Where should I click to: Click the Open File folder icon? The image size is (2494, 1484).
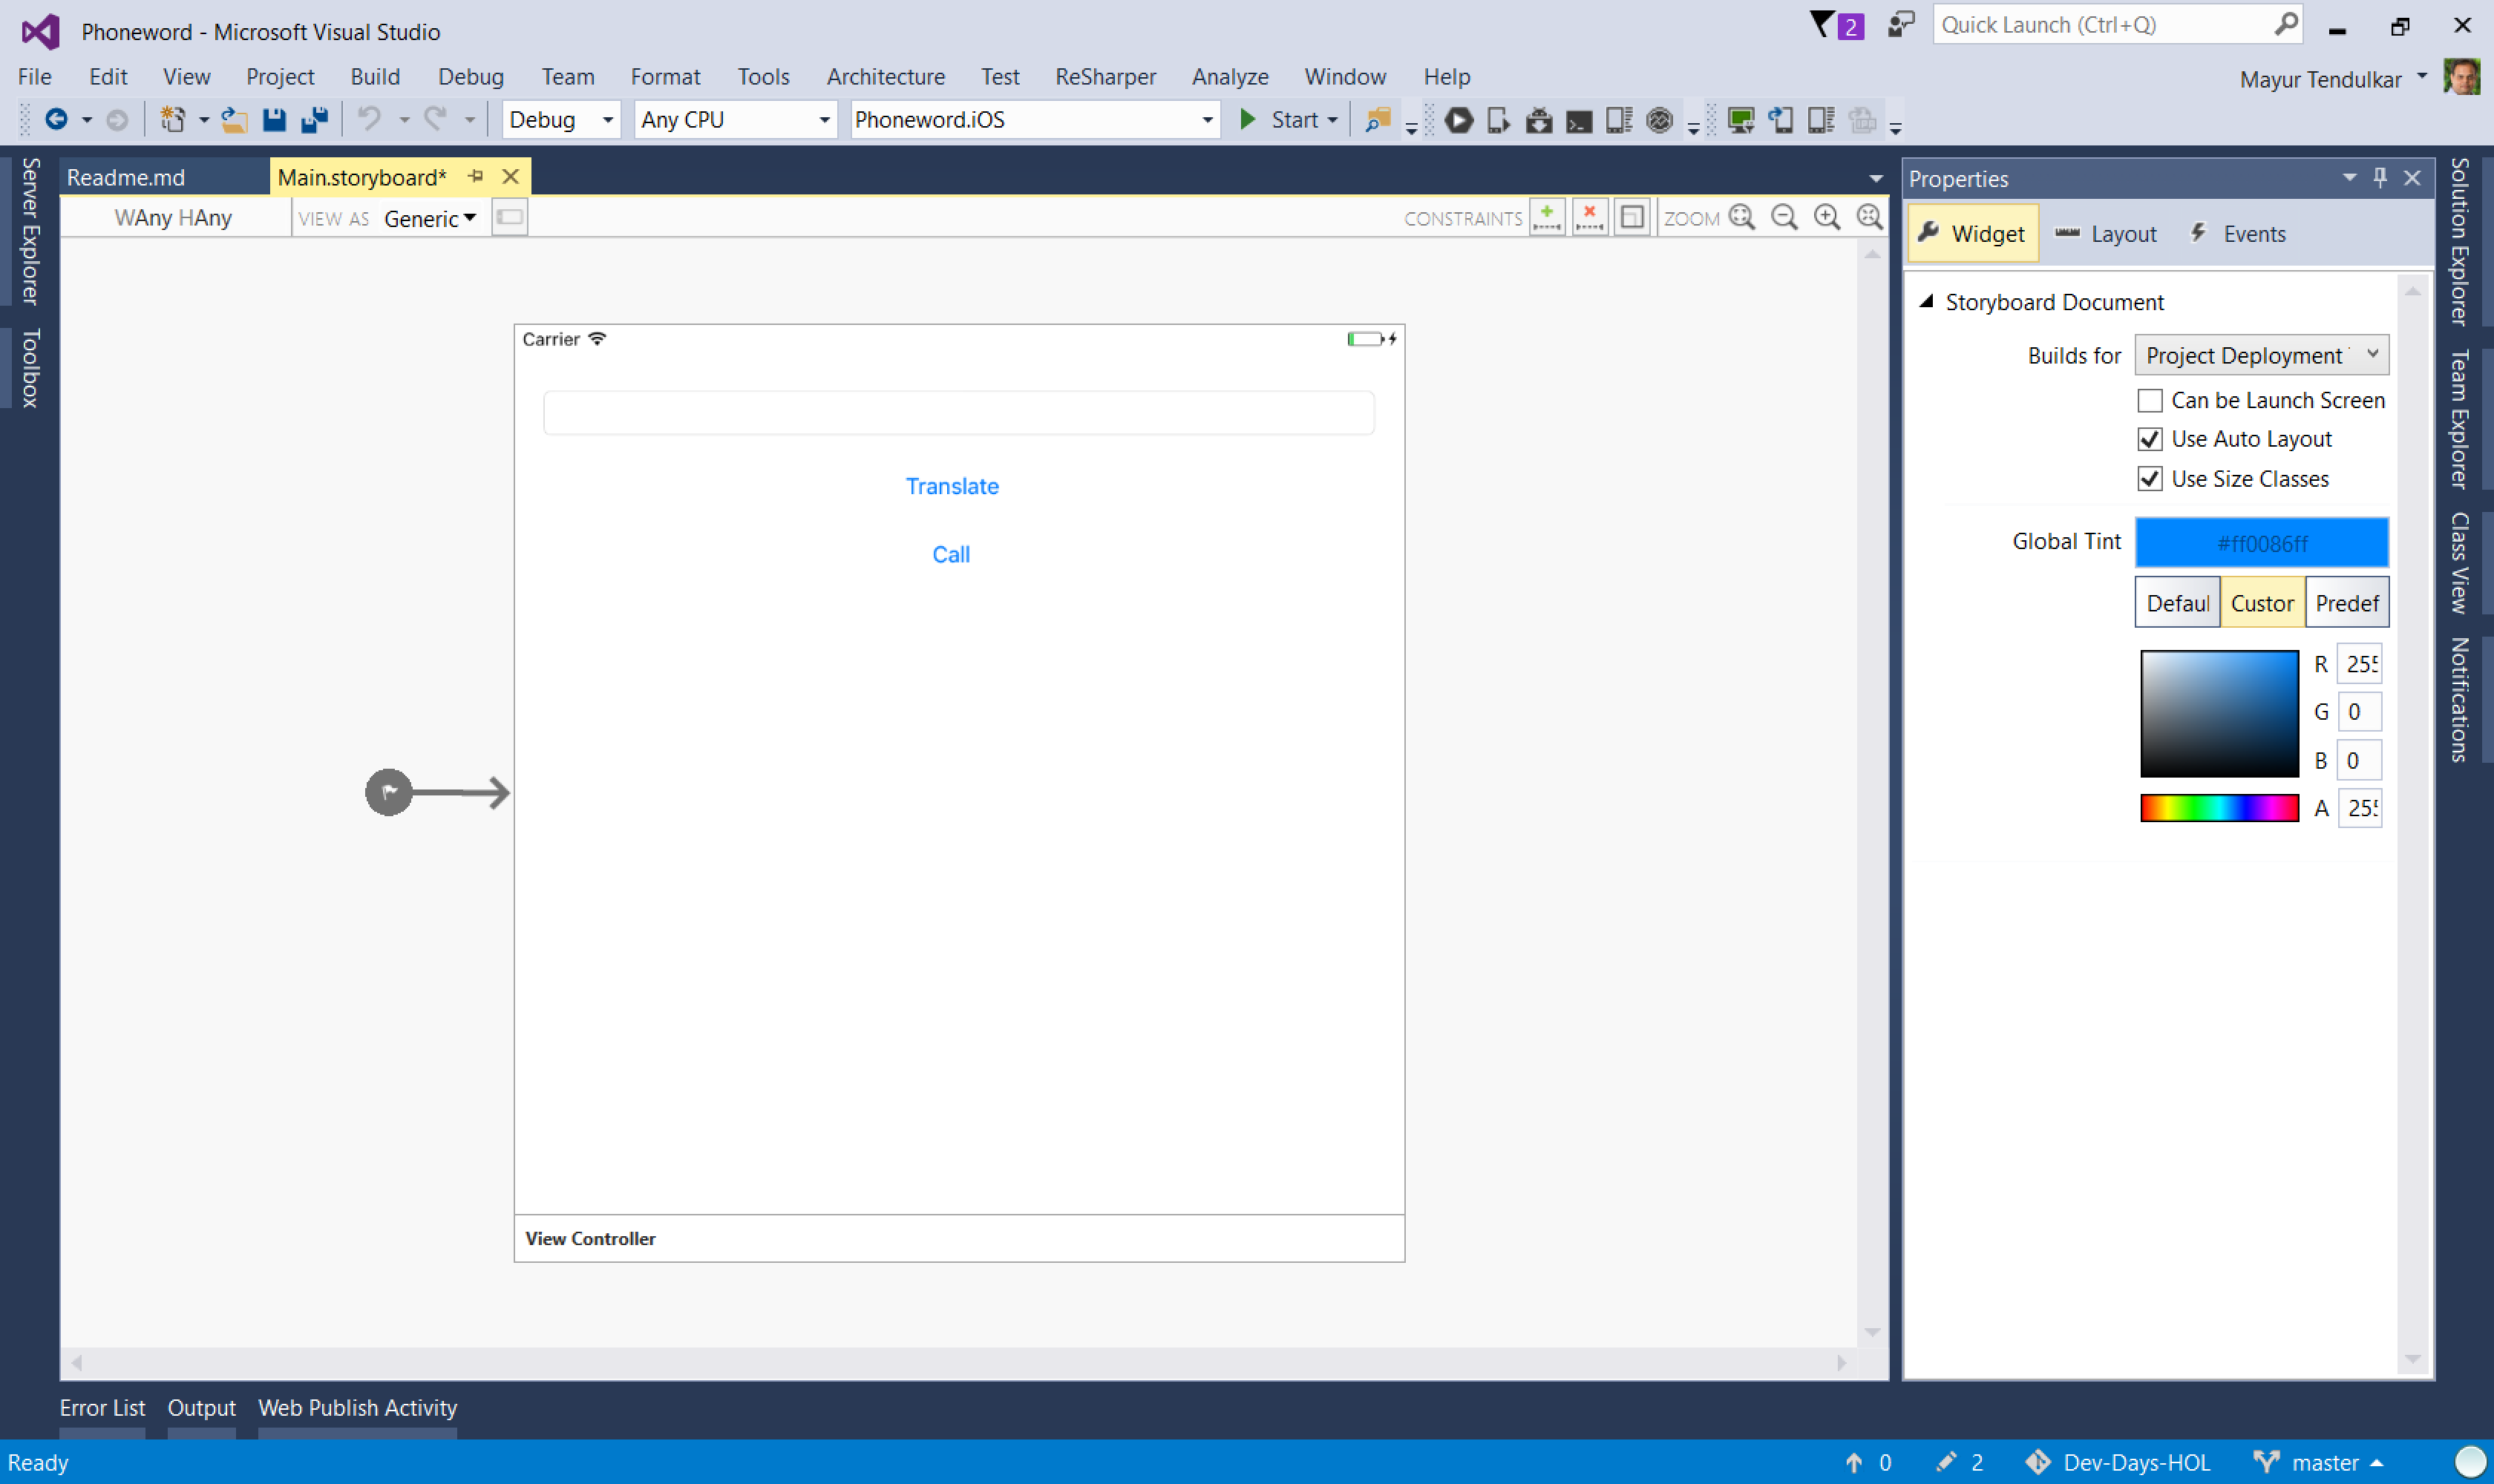[234, 120]
